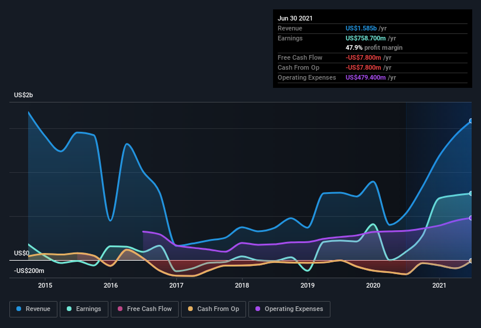Click the blue Revenue legend dot

click(19, 309)
